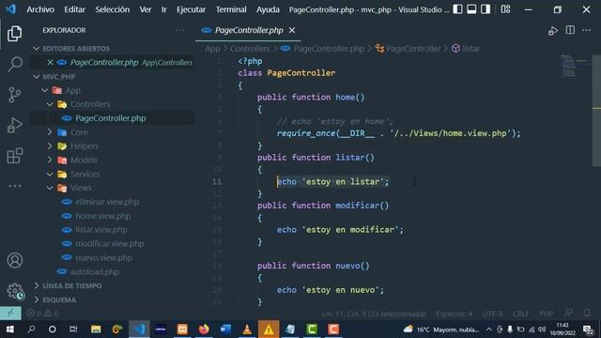Open modificar.view.php in the file tree

click(x=110, y=244)
